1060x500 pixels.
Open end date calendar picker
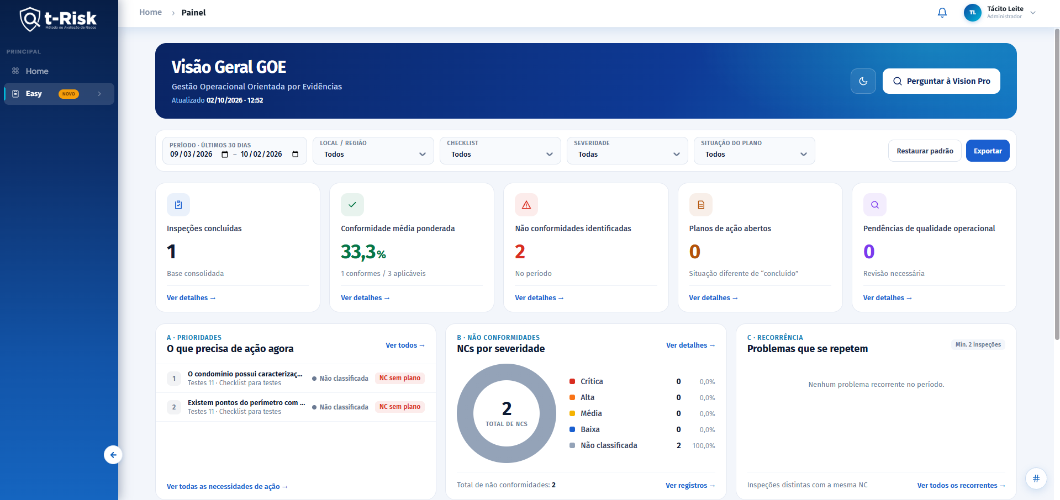(x=296, y=155)
